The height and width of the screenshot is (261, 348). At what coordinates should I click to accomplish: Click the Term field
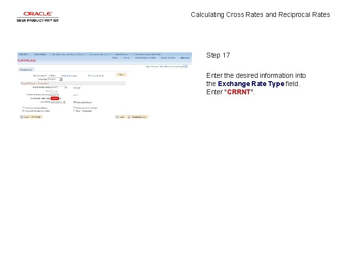point(54,91)
